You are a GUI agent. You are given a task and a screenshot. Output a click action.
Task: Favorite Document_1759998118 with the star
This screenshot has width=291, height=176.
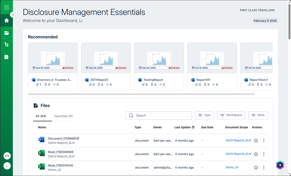256,140
